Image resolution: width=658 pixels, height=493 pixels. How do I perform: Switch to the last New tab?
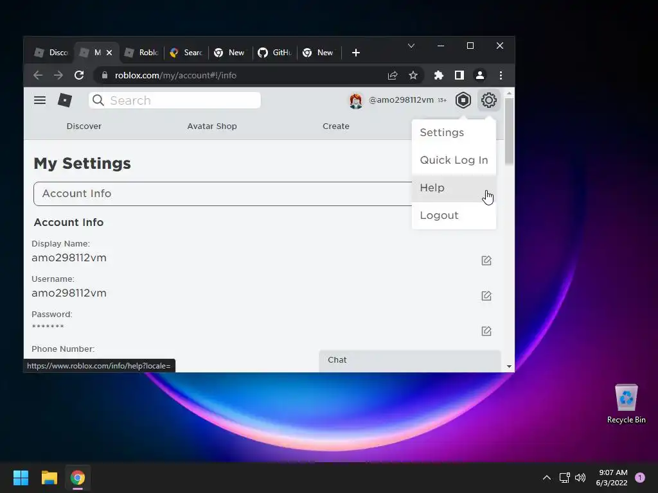pyautogui.click(x=319, y=53)
